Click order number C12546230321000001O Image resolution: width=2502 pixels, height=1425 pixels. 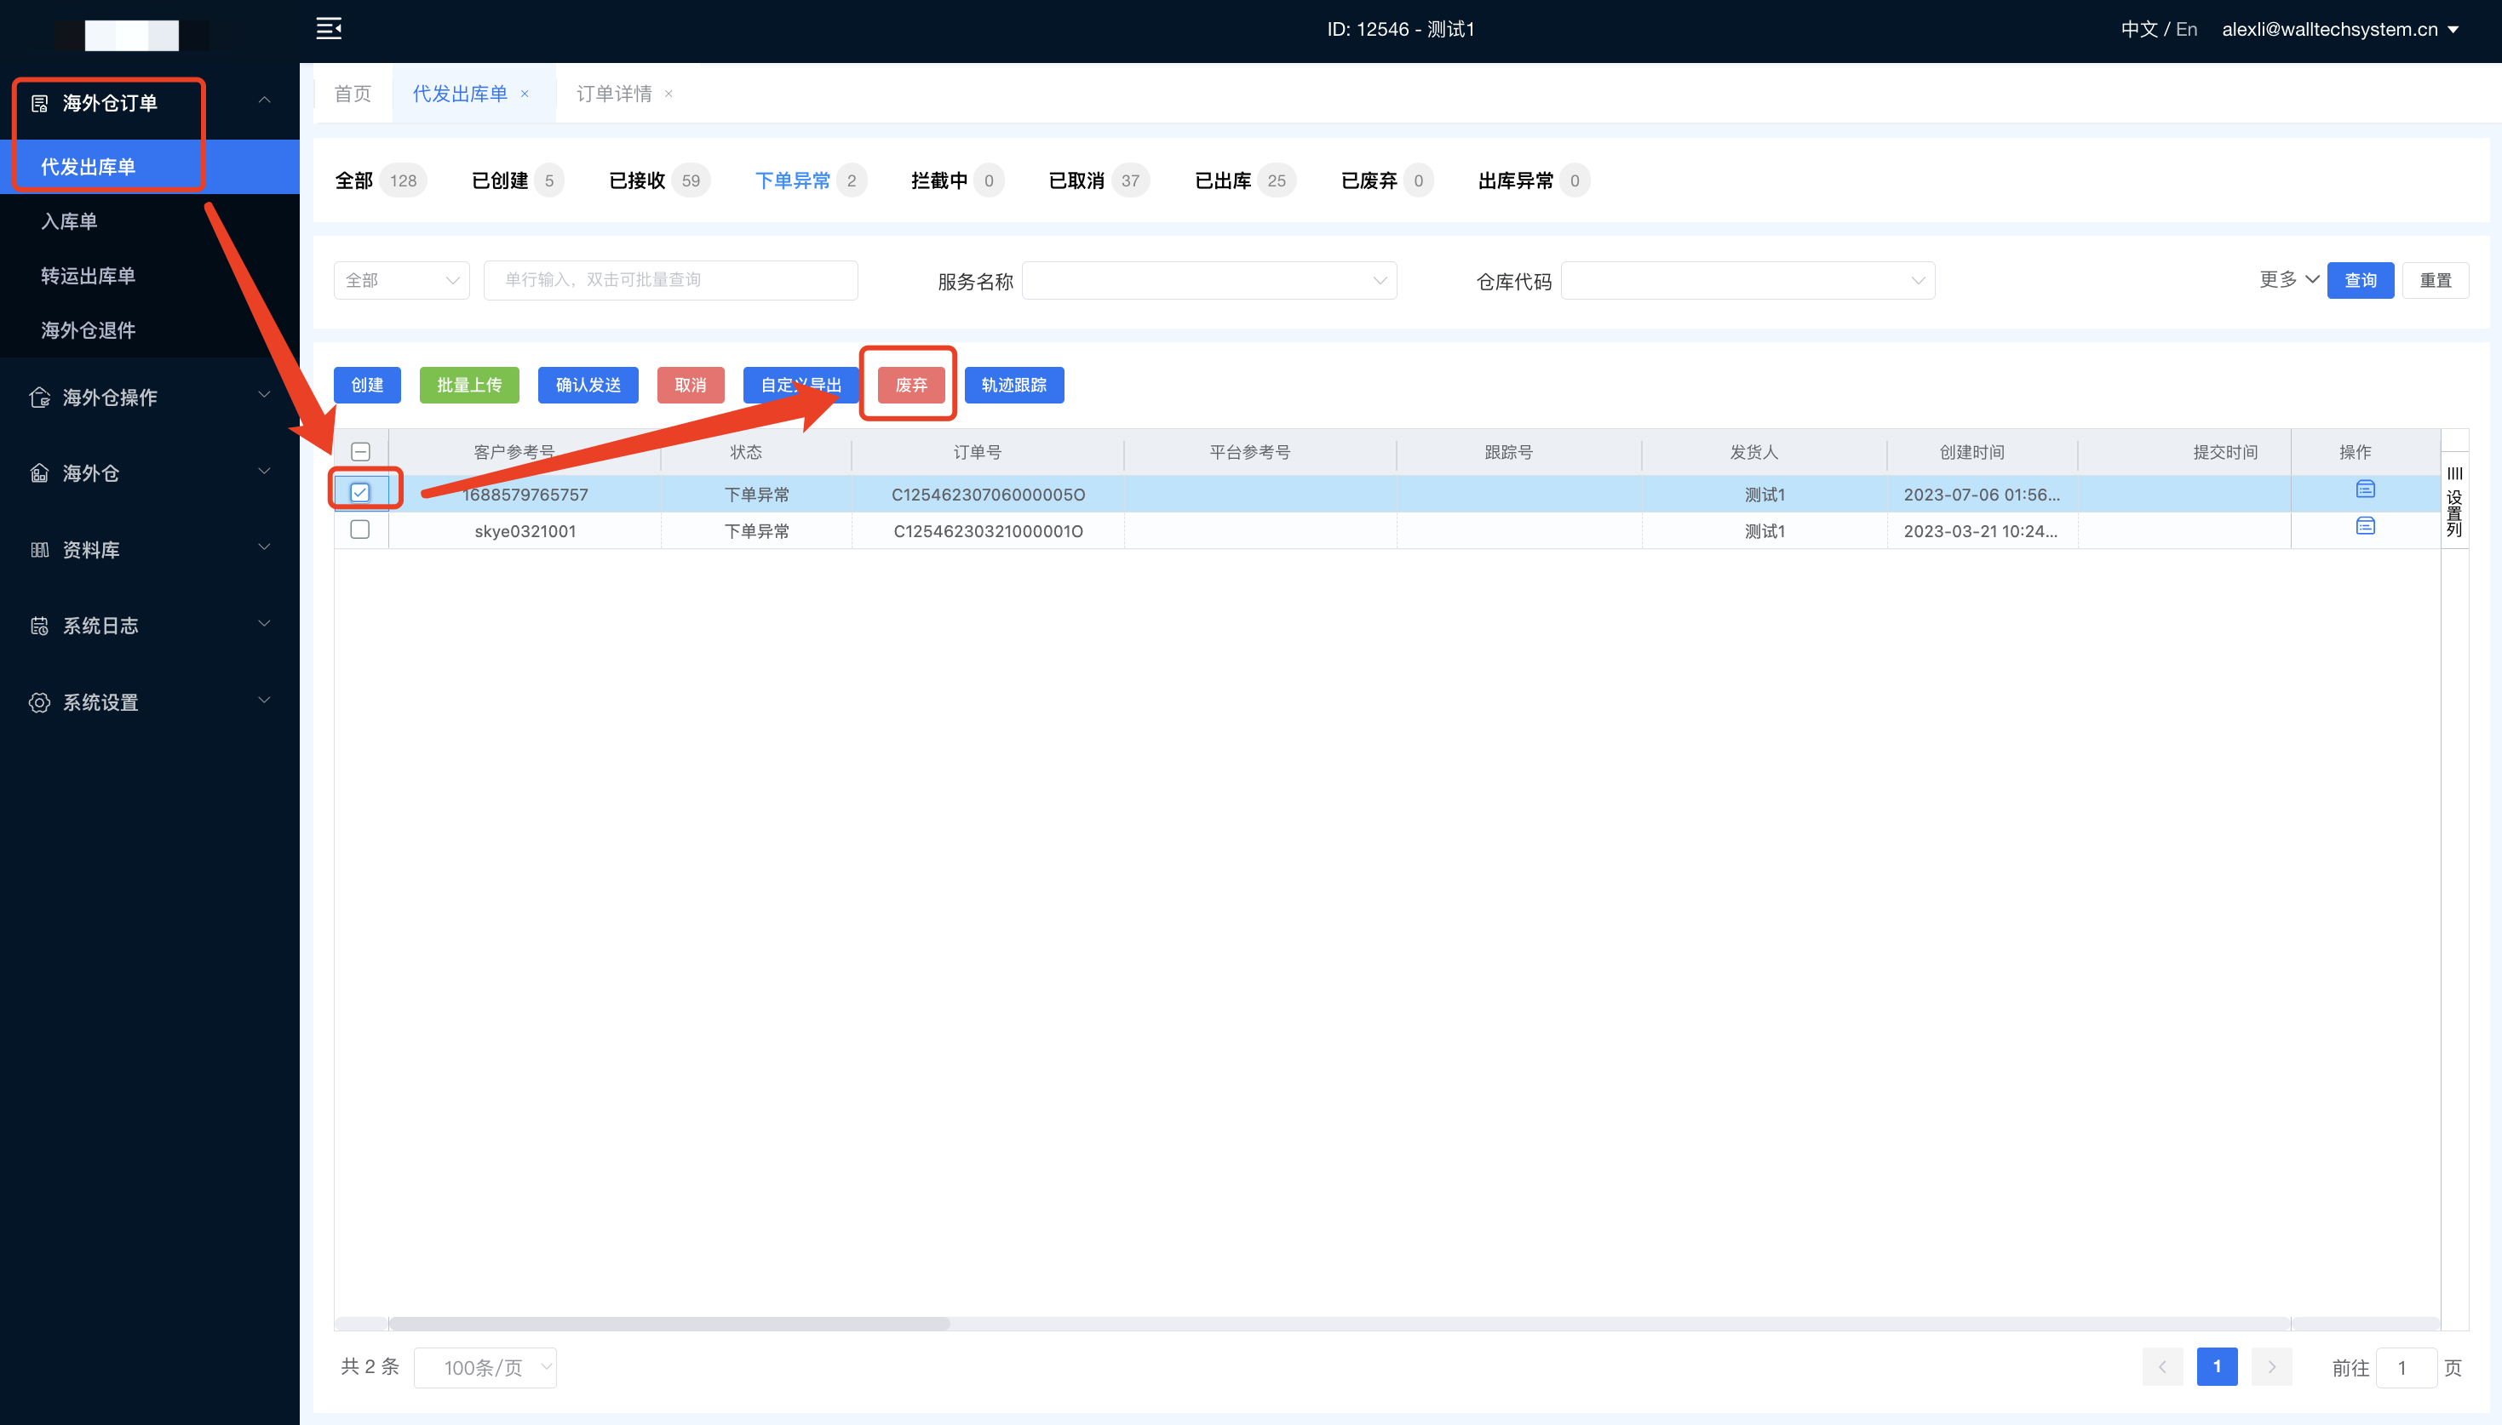point(988,531)
